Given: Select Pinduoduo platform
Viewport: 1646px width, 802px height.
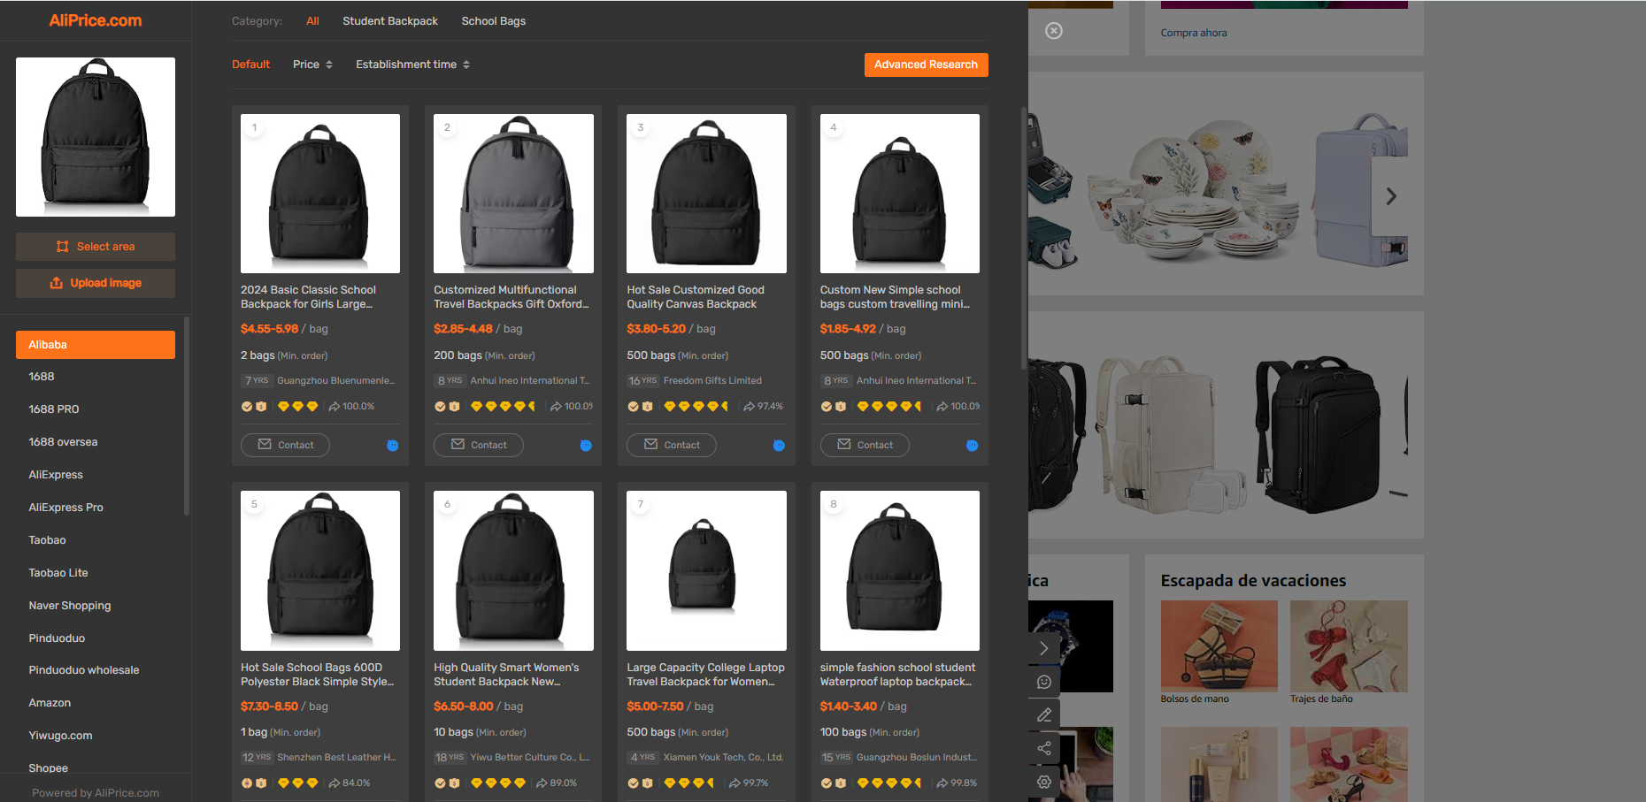Looking at the screenshot, I should [x=57, y=638].
